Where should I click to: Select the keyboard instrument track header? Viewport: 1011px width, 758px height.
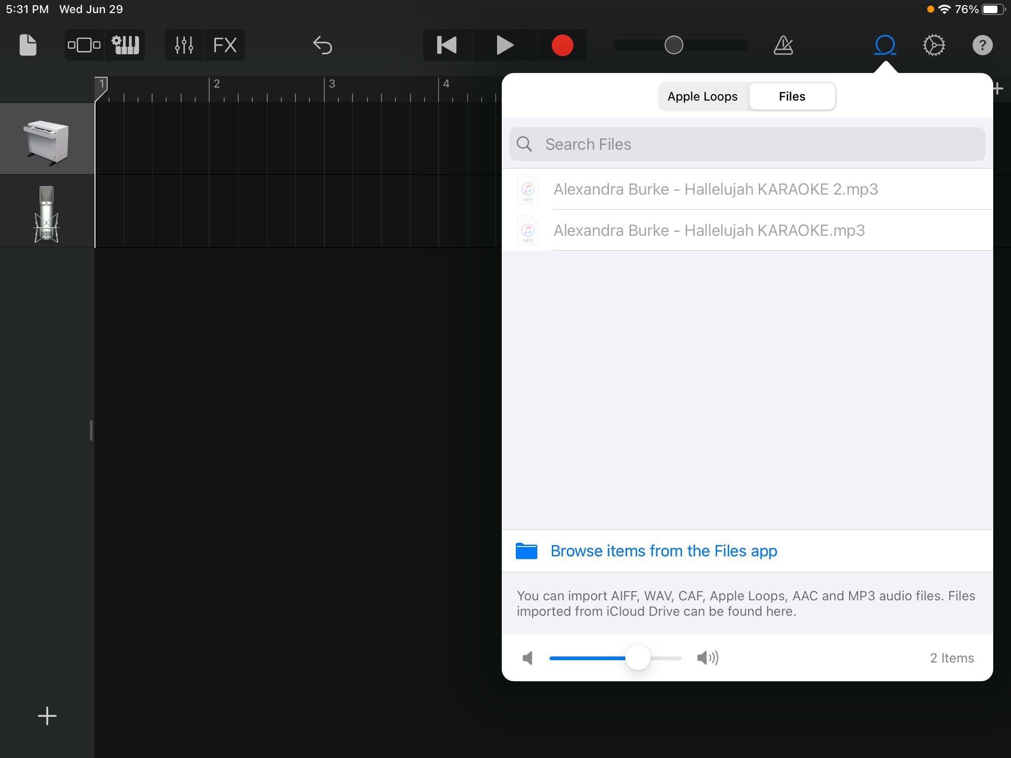point(47,138)
